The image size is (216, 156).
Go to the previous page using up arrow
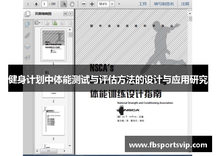28,4
